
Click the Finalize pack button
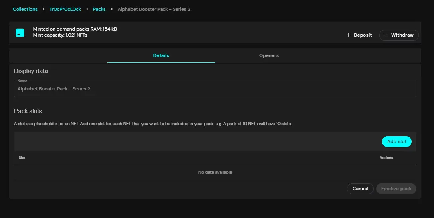click(396, 189)
